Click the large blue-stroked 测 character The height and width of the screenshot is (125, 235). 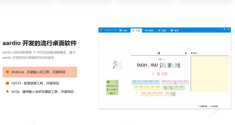[117, 65]
